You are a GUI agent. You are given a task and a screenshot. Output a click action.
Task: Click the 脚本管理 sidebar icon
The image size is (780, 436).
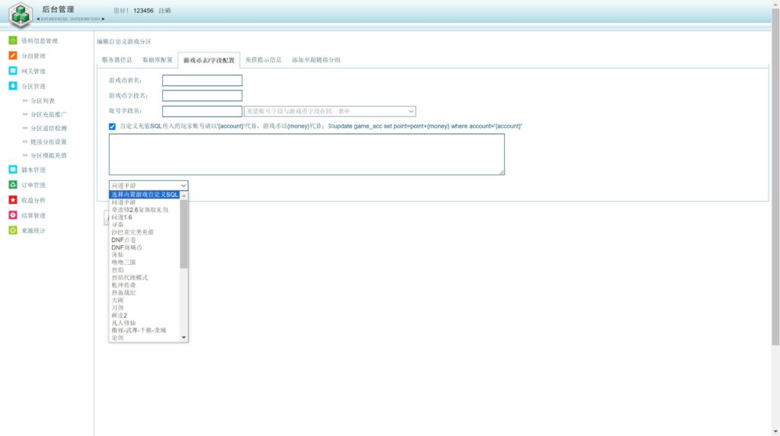click(x=13, y=170)
